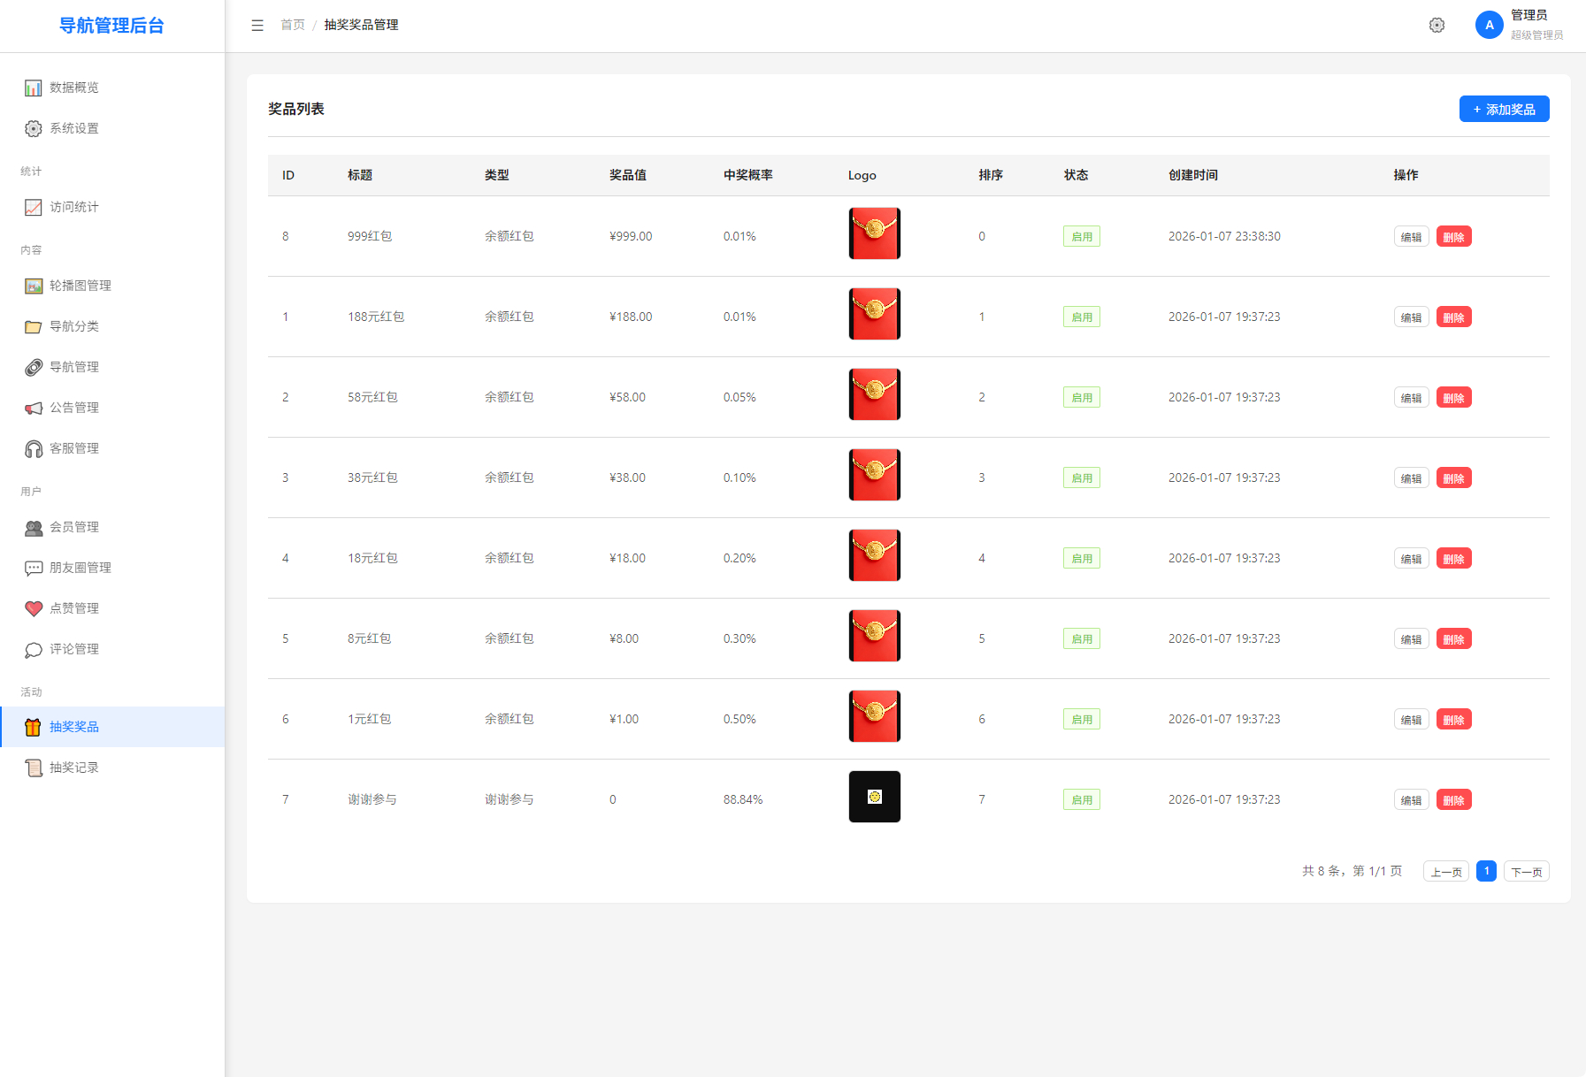Select the 抽奖记录 lottery record icon
This screenshot has height=1077, width=1586.
[33, 768]
